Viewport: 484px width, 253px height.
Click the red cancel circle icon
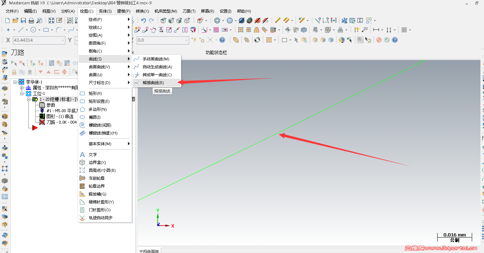tap(379, 40)
